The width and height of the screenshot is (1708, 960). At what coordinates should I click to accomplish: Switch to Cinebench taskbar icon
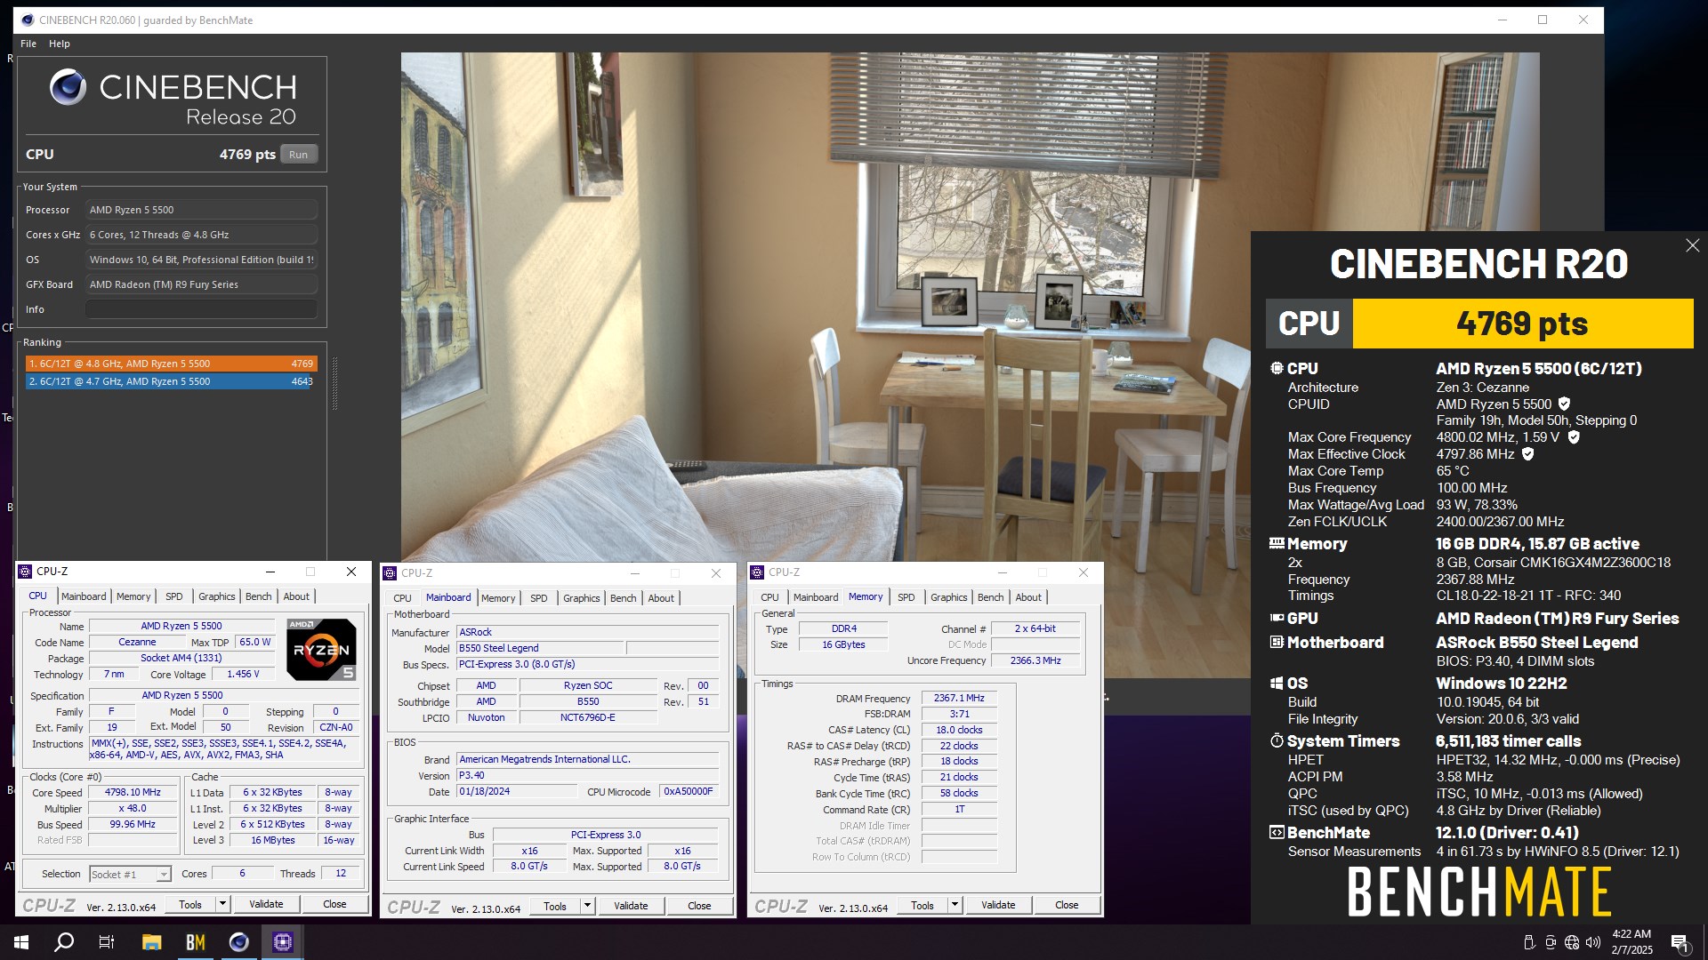click(238, 942)
